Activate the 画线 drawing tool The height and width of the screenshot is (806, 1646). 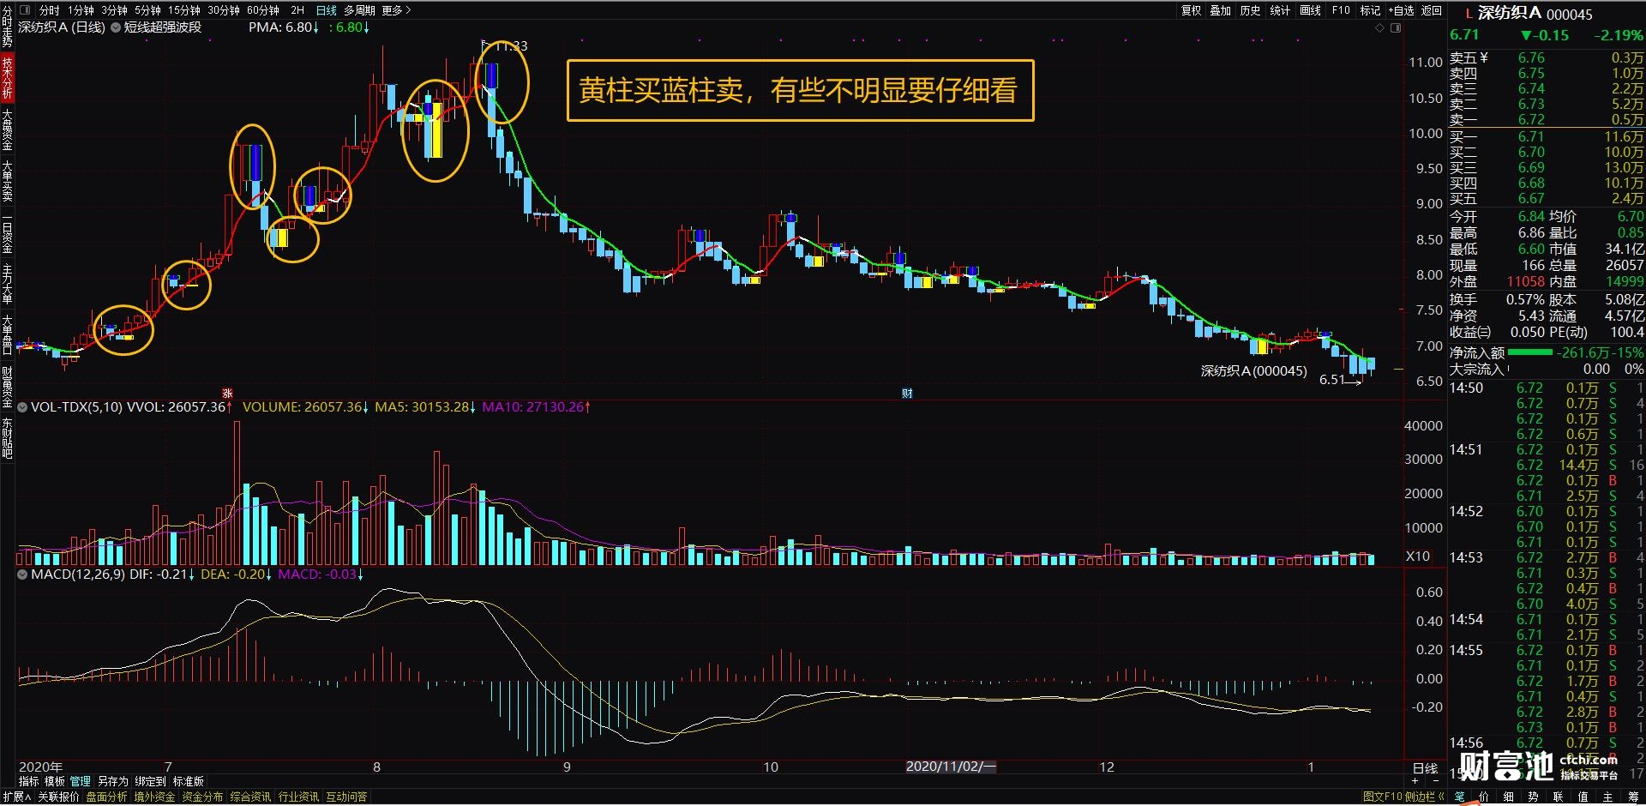pos(1310,10)
